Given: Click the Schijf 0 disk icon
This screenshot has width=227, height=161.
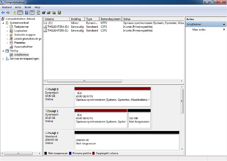Looking at the screenshot, I should pos(47,89).
